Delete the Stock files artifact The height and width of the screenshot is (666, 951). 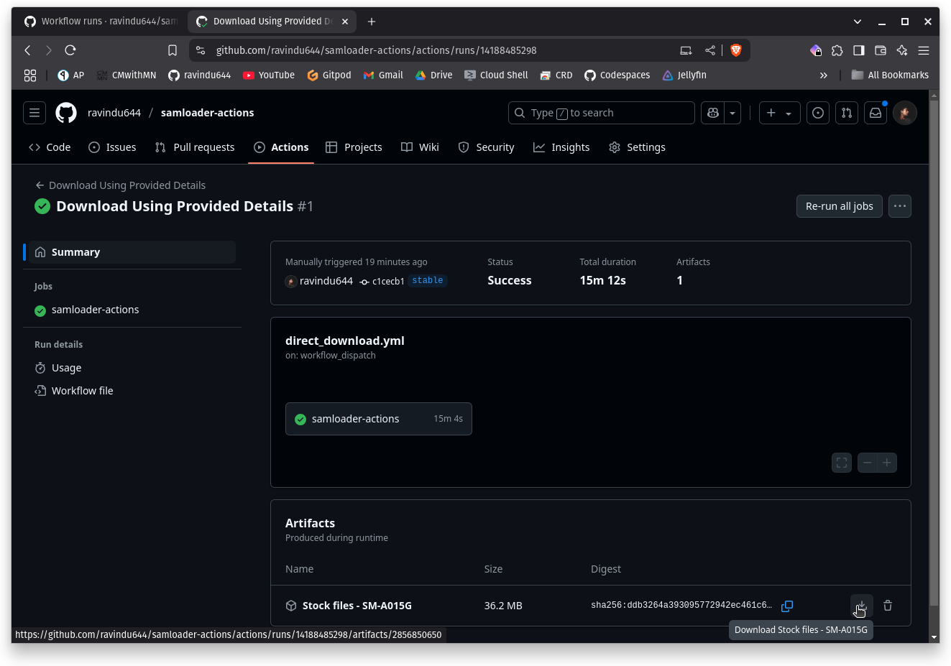[888, 606]
